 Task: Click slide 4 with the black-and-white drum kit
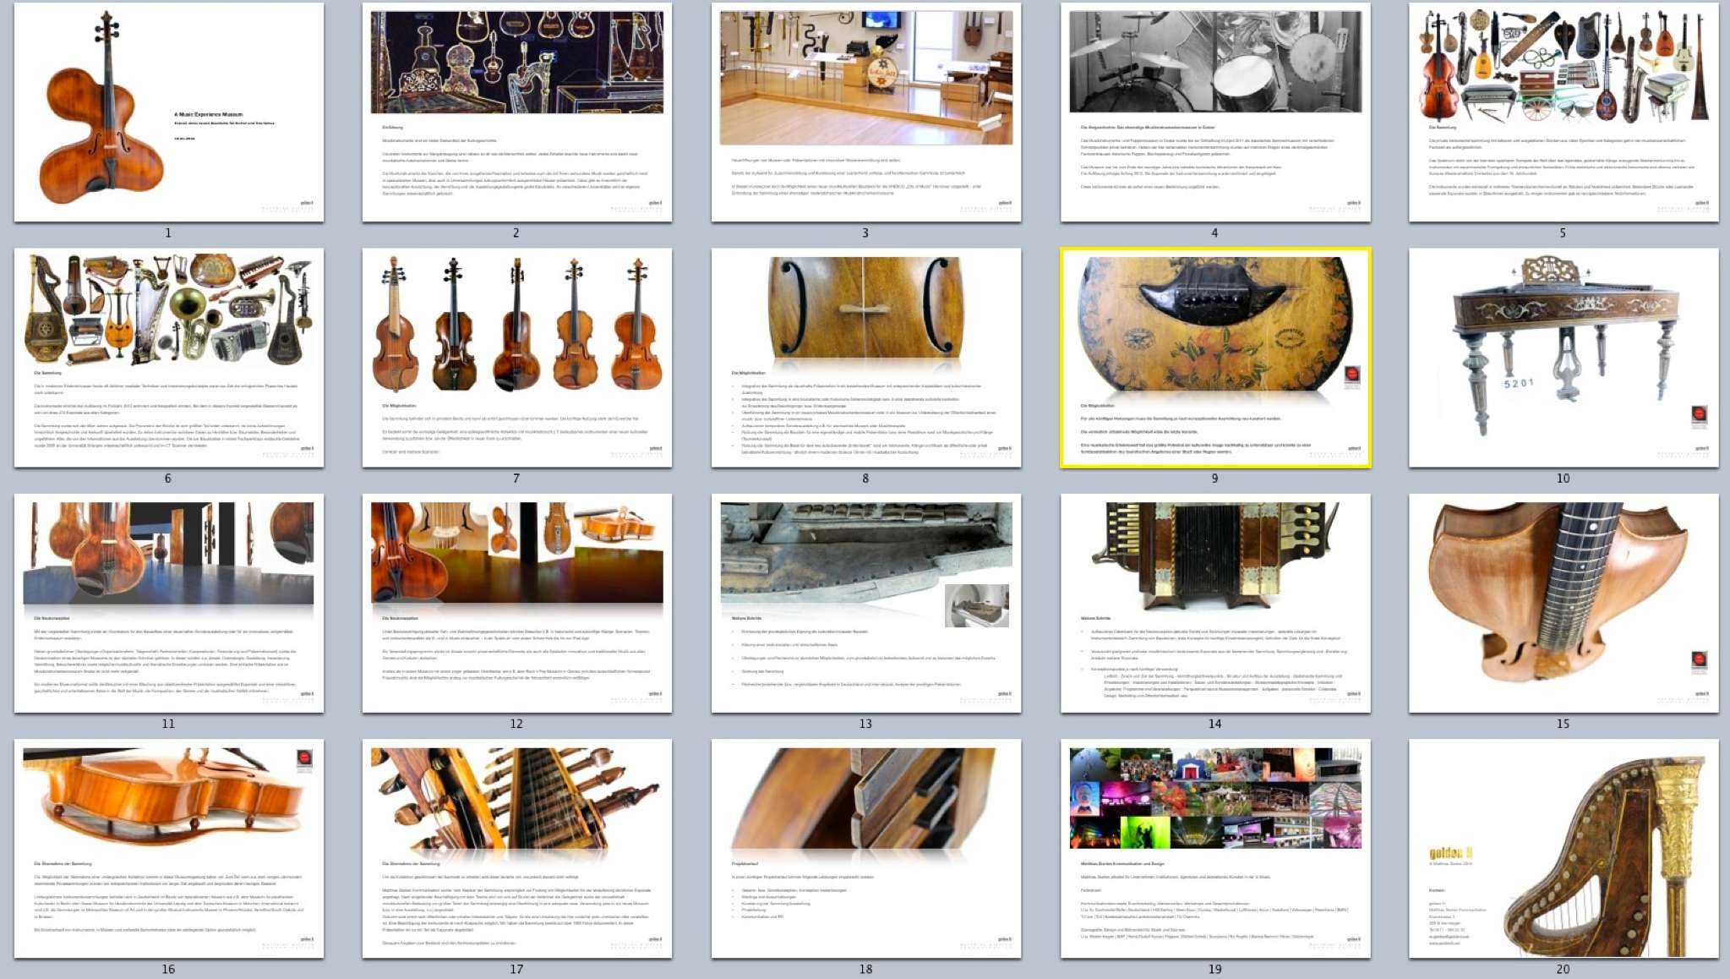1214,112
